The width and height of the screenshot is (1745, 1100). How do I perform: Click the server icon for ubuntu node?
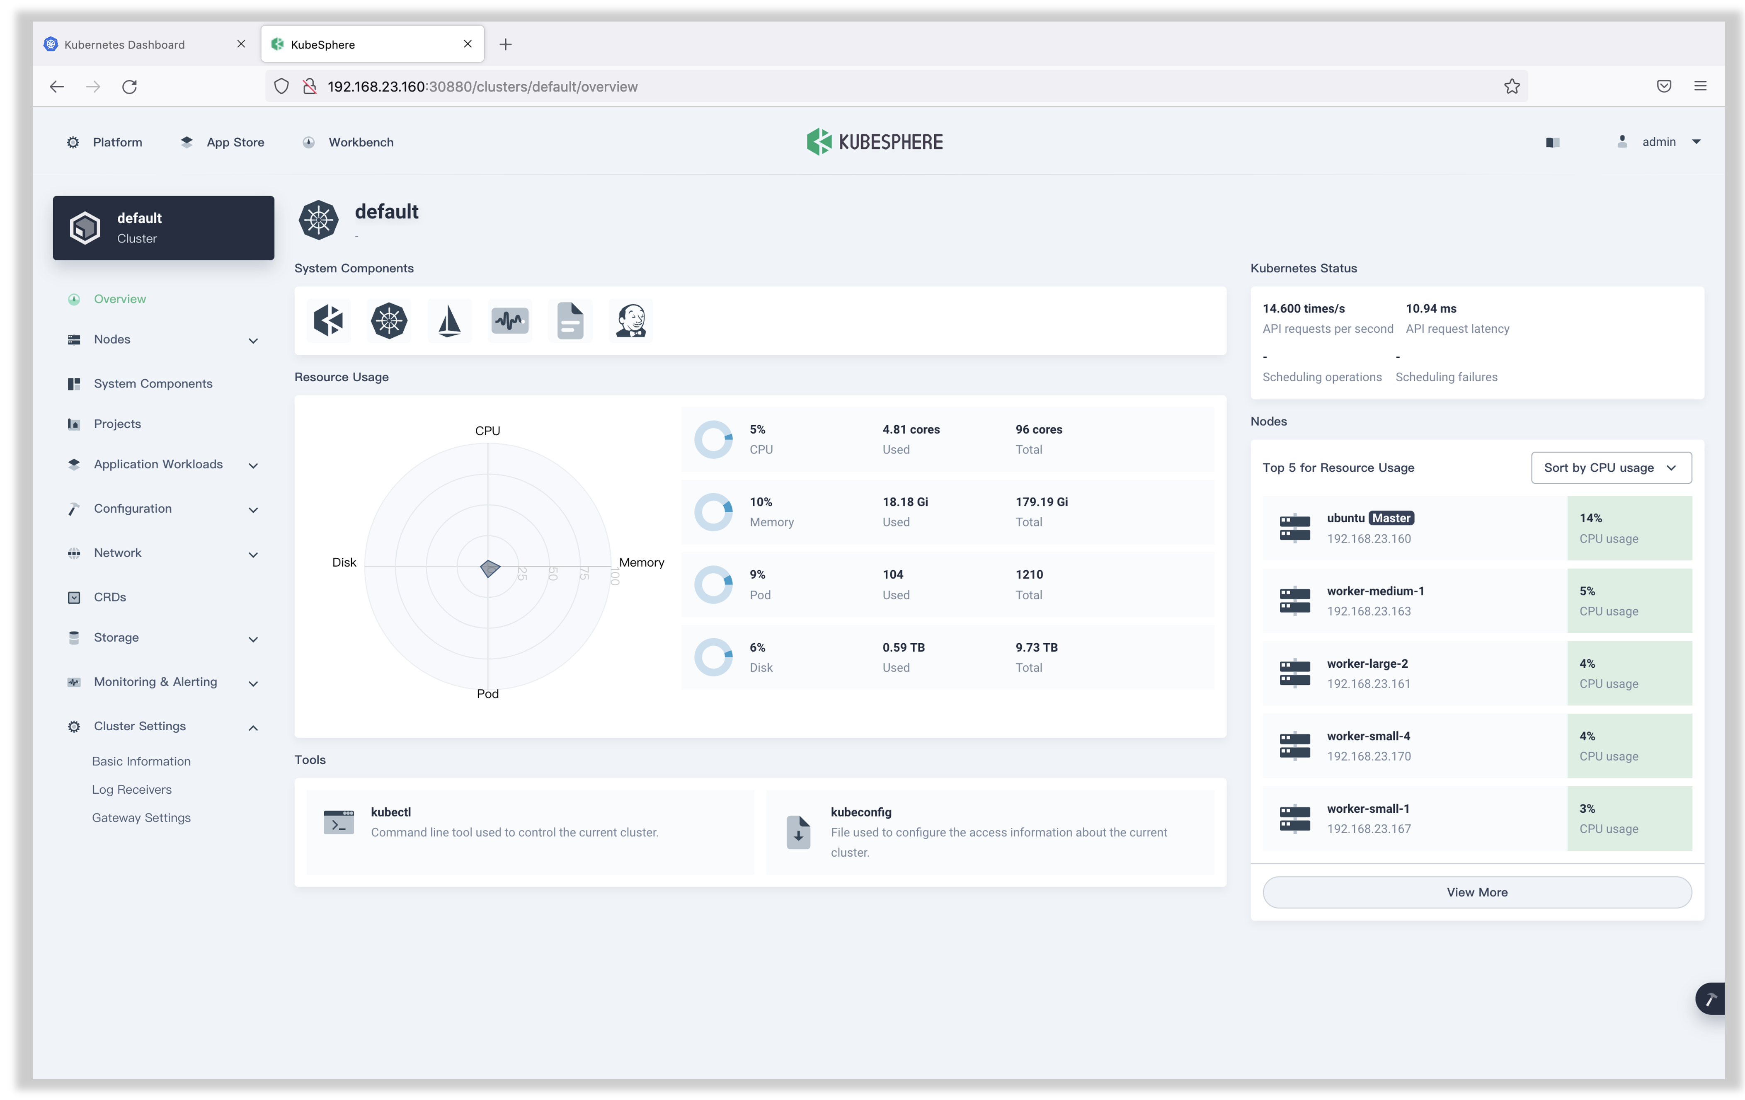(x=1294, y=528)
